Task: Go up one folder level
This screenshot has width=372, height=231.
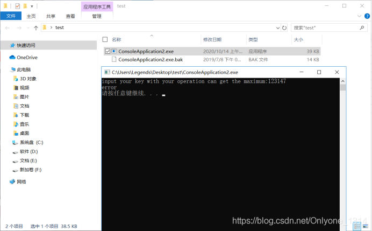Action: (36, 28)
